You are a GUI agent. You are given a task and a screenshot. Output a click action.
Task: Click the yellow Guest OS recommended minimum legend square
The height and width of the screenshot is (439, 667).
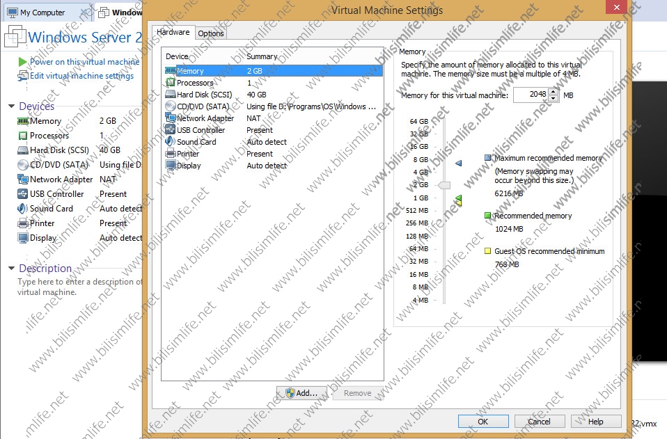[488, 251]
